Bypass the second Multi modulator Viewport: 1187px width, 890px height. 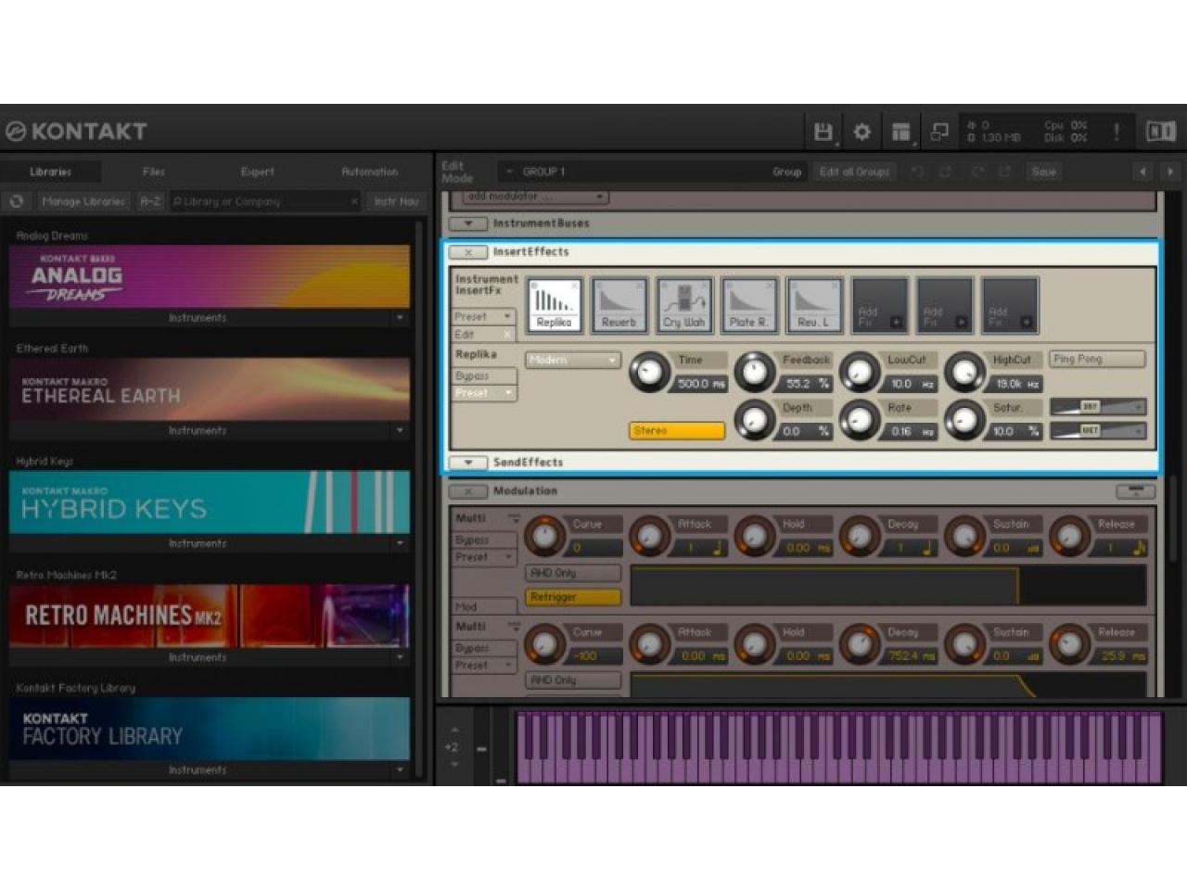tap(484, 648)
